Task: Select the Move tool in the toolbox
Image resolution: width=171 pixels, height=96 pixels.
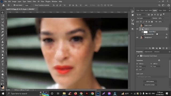Action: [x=2, y=13]
